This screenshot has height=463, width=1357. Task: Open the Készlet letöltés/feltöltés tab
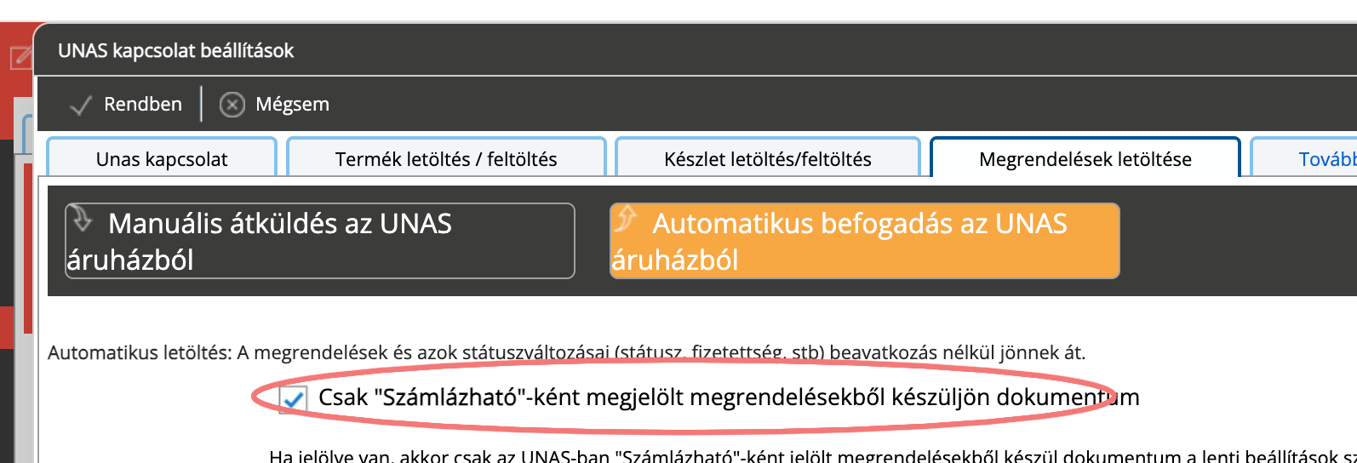click(767, 158)
